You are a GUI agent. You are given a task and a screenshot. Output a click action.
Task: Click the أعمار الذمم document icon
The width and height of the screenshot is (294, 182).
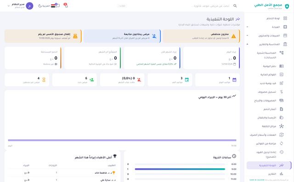[282, 109]
